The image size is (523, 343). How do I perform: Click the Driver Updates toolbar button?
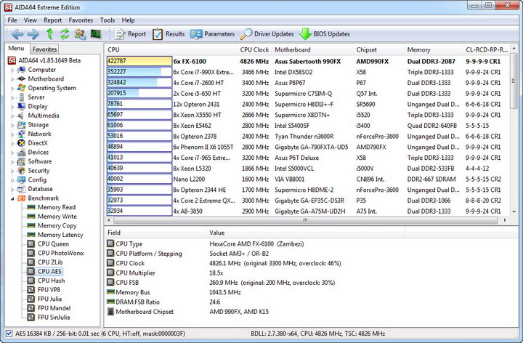coord(267,34)
